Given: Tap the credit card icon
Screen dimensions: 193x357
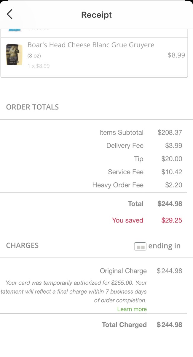Looking at the screenshot, I should [140, 246].
